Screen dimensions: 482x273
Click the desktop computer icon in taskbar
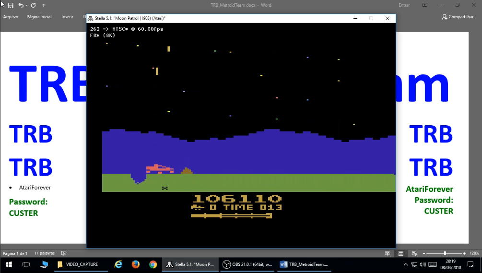[44, 264]
